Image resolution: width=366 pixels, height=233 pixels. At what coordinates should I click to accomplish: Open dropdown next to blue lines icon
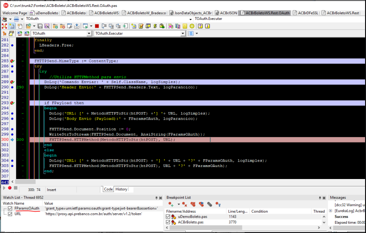coord(197,34)
